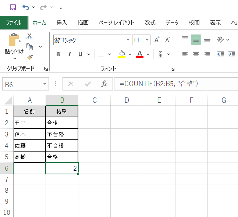Open the Name Box dropdown arrow
238x217 pixels.
tap(45, 84)
